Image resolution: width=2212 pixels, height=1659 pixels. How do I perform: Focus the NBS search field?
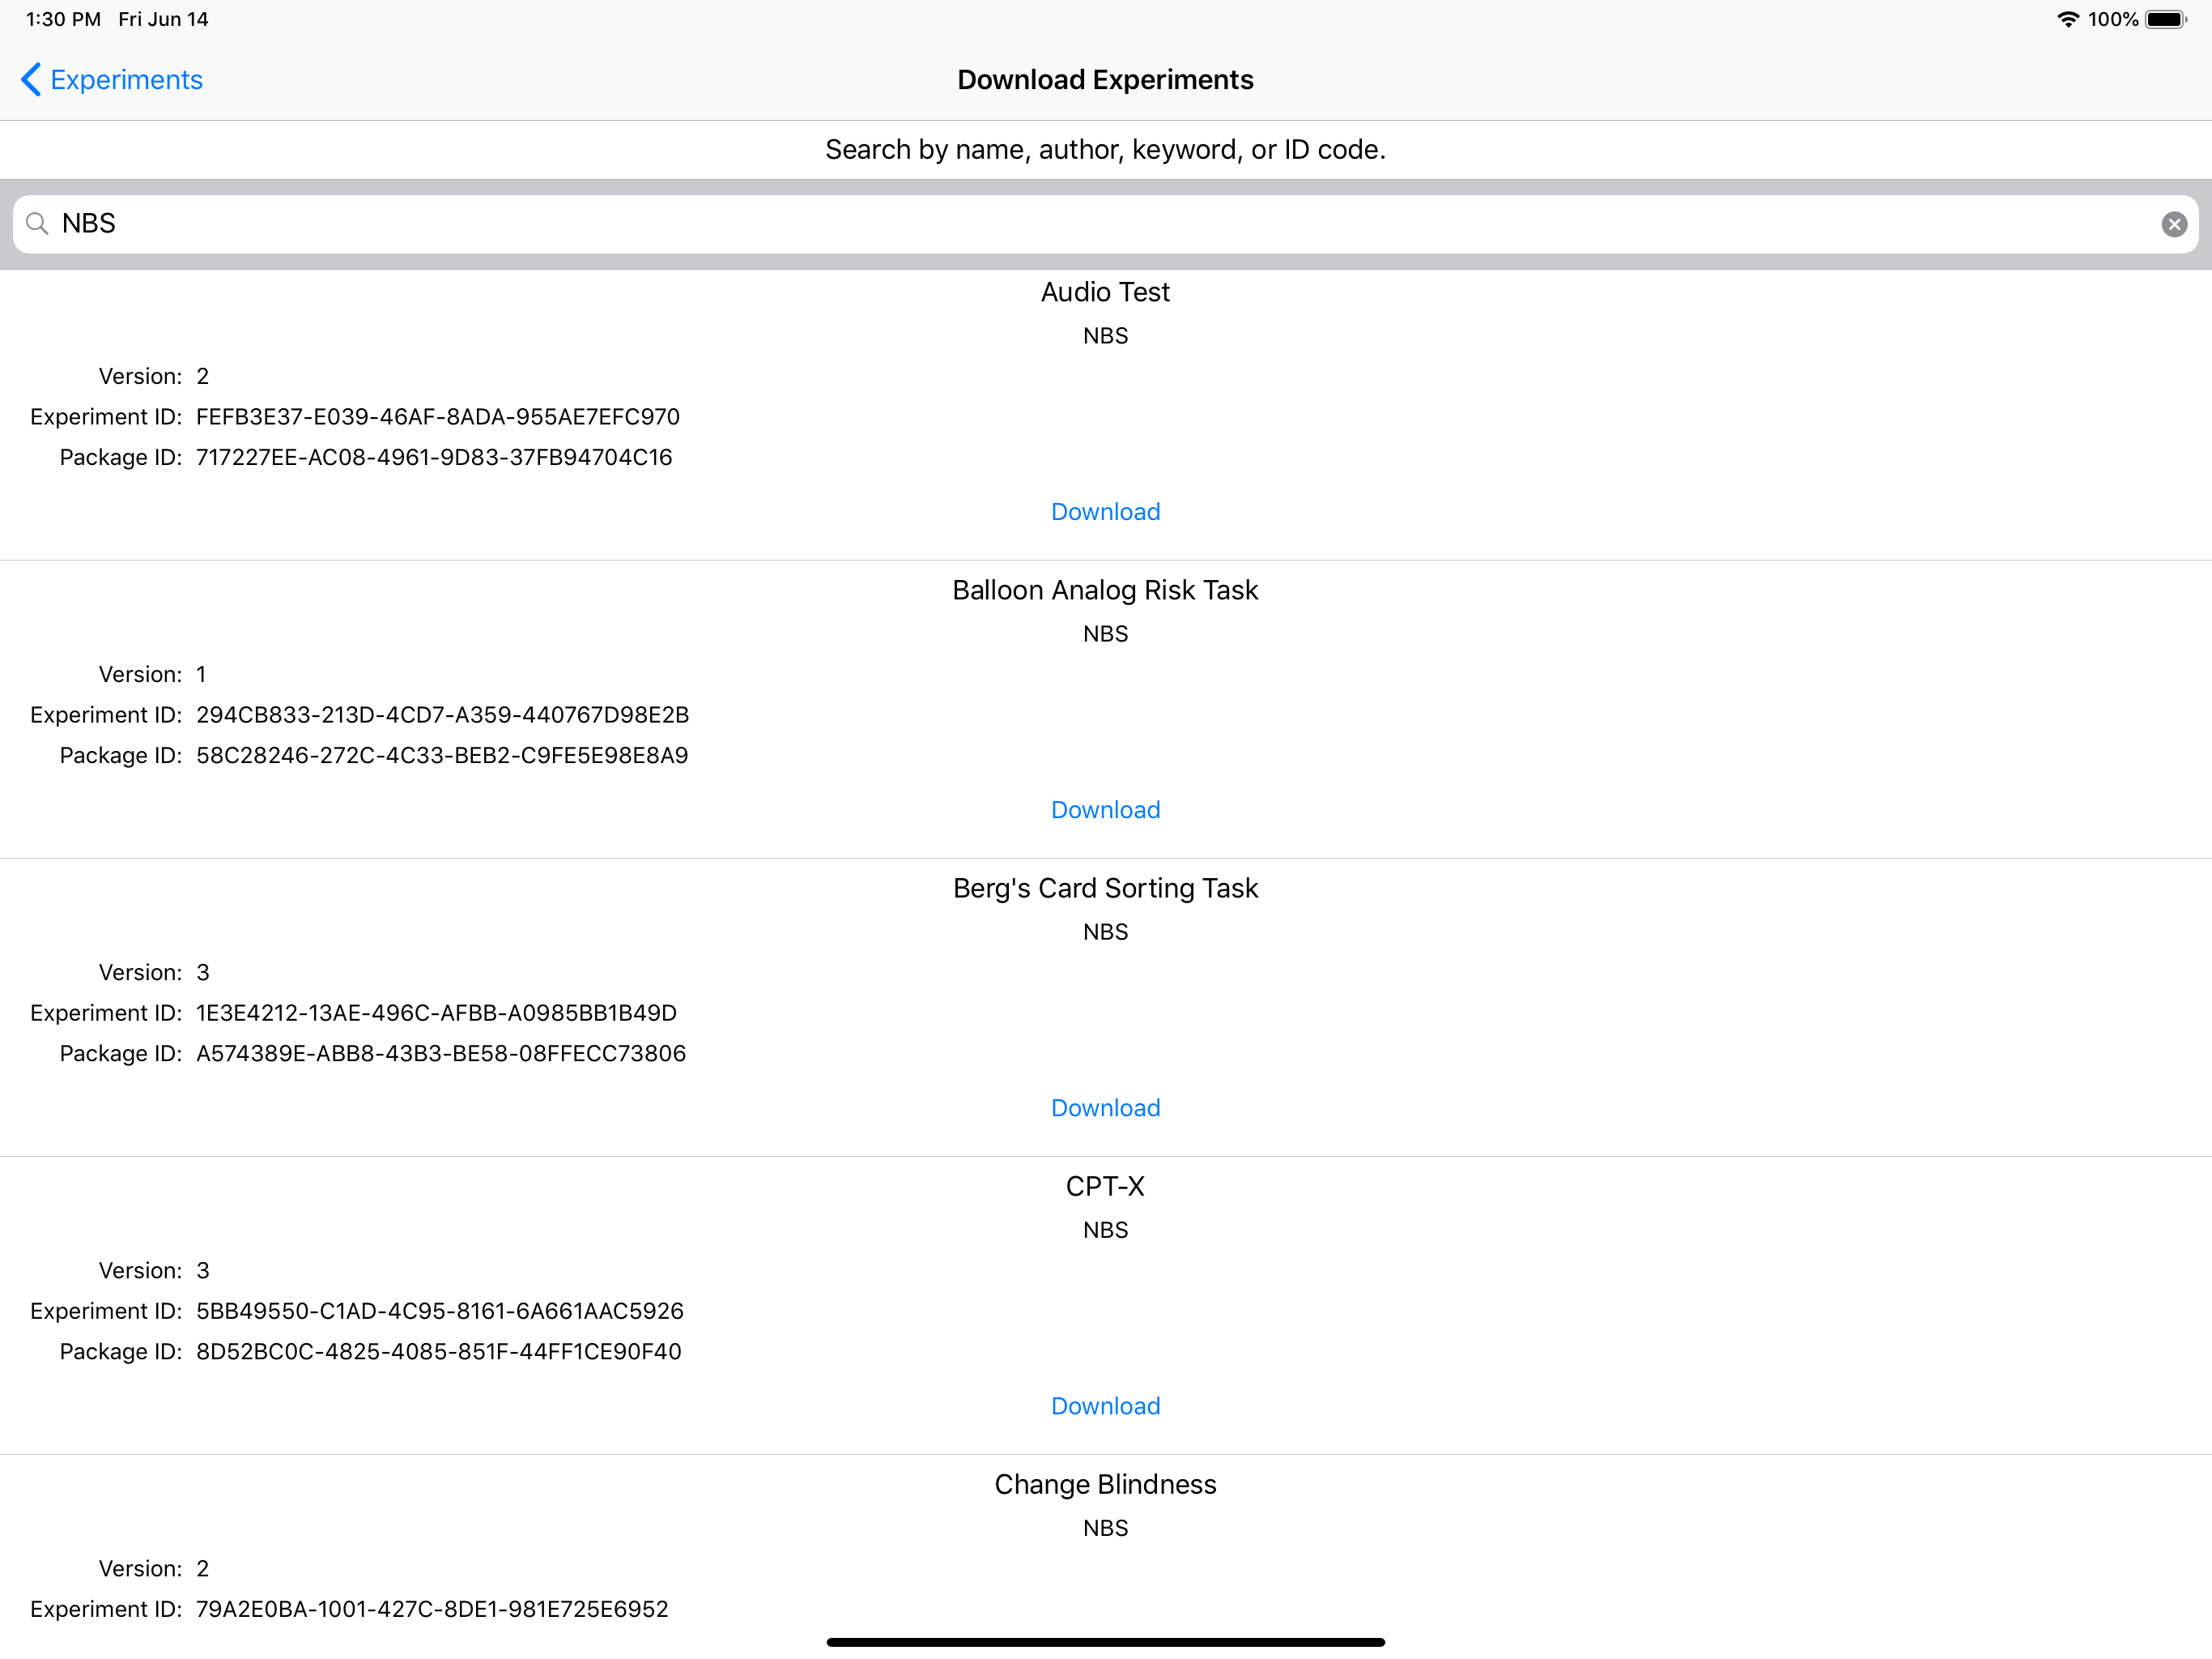tap(1105, 224)
